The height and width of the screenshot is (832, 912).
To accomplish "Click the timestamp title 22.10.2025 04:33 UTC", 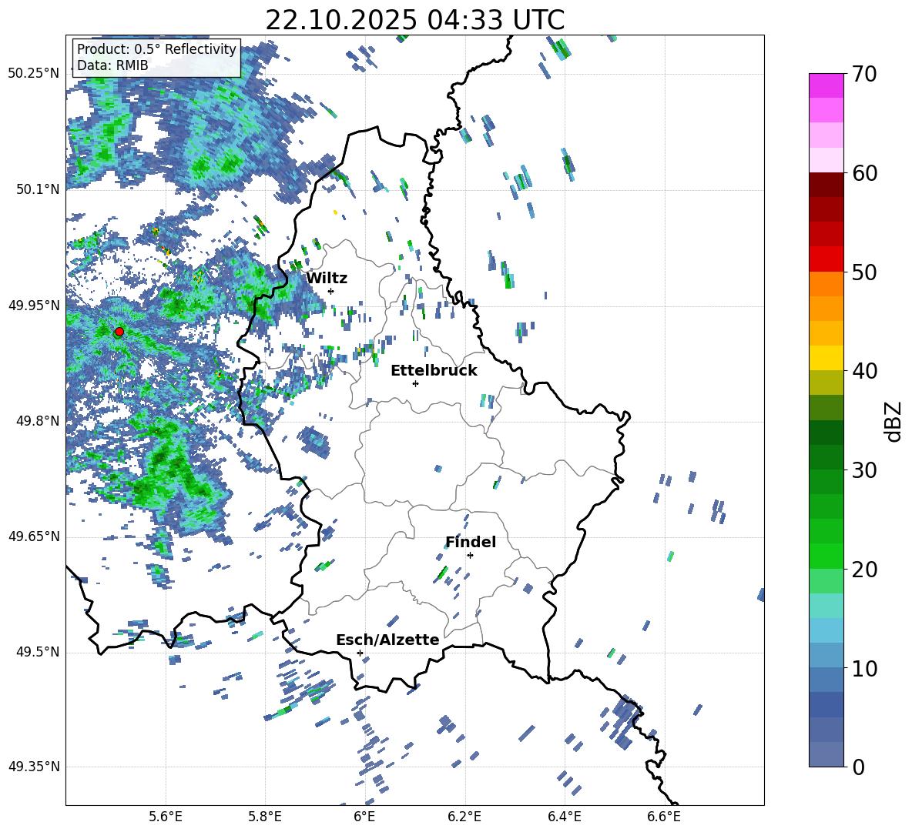I will pyautogui.click(x=414, y=20).
